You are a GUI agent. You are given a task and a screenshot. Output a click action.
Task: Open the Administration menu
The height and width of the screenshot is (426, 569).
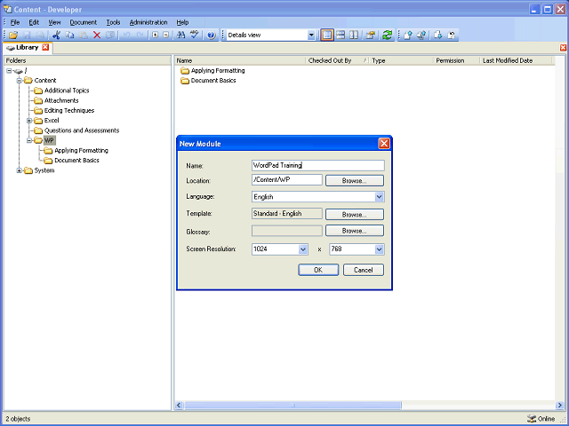tap(148, 22)
